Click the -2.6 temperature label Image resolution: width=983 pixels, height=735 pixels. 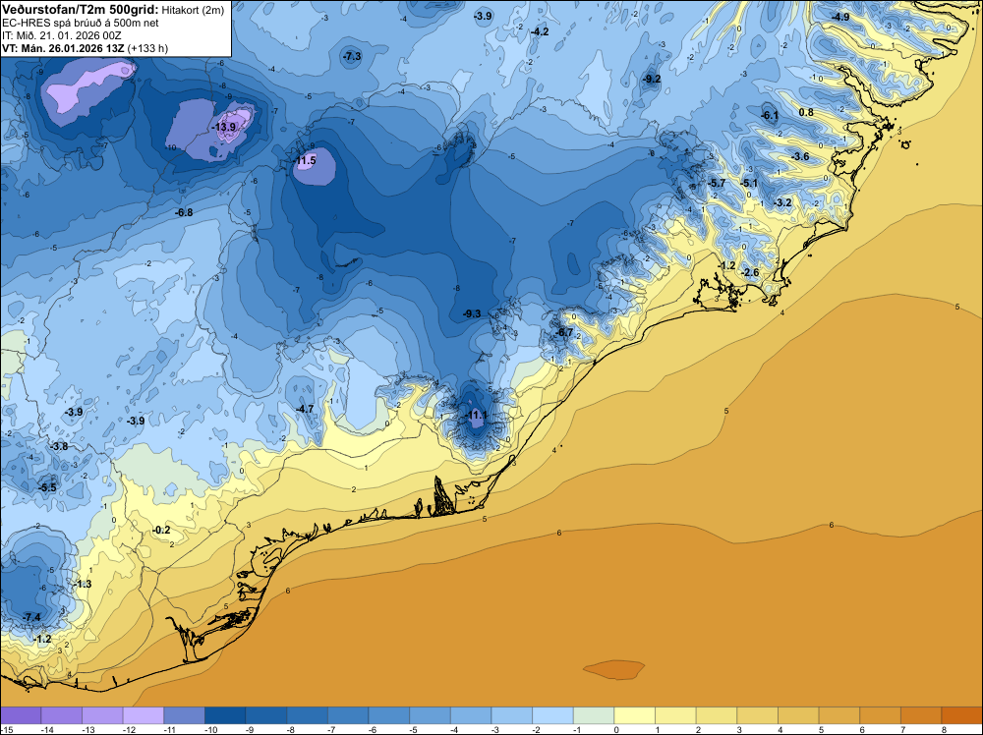tap(750, 272)
